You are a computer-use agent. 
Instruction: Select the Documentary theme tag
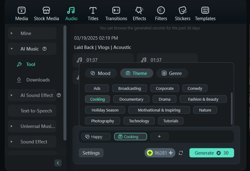tap(131, 99)
